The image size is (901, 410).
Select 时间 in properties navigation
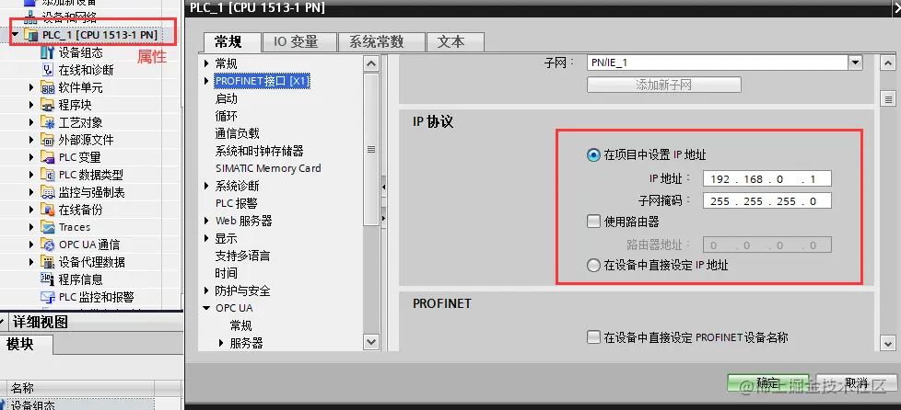(x=226, y=273)
